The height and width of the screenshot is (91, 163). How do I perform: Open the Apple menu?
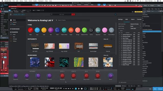point(2,1)
